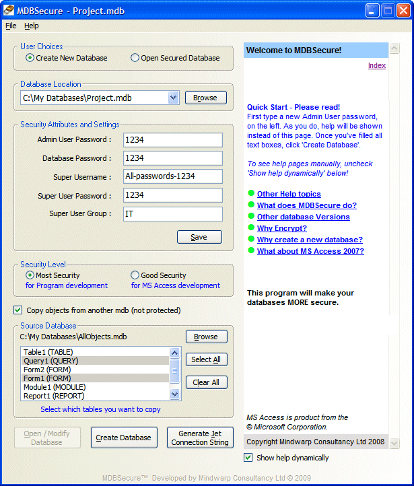
Task: Select the Create New Database radio button
Action: click(30, 58)
